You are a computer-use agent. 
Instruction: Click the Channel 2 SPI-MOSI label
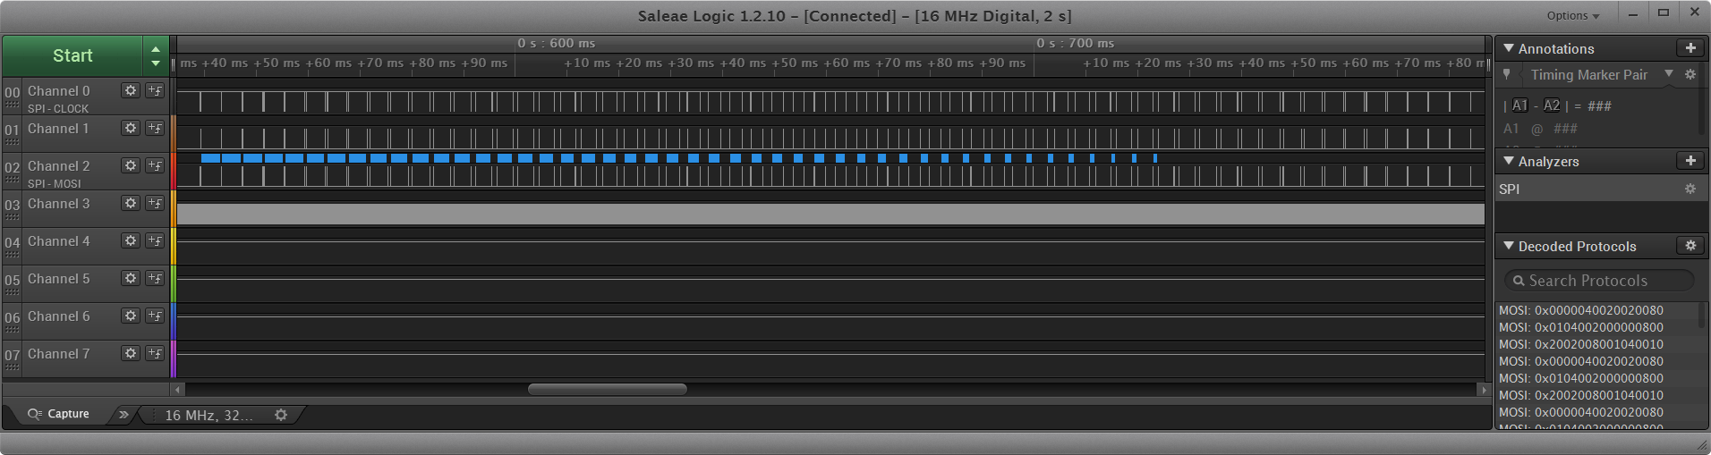(x=55, y=184)
